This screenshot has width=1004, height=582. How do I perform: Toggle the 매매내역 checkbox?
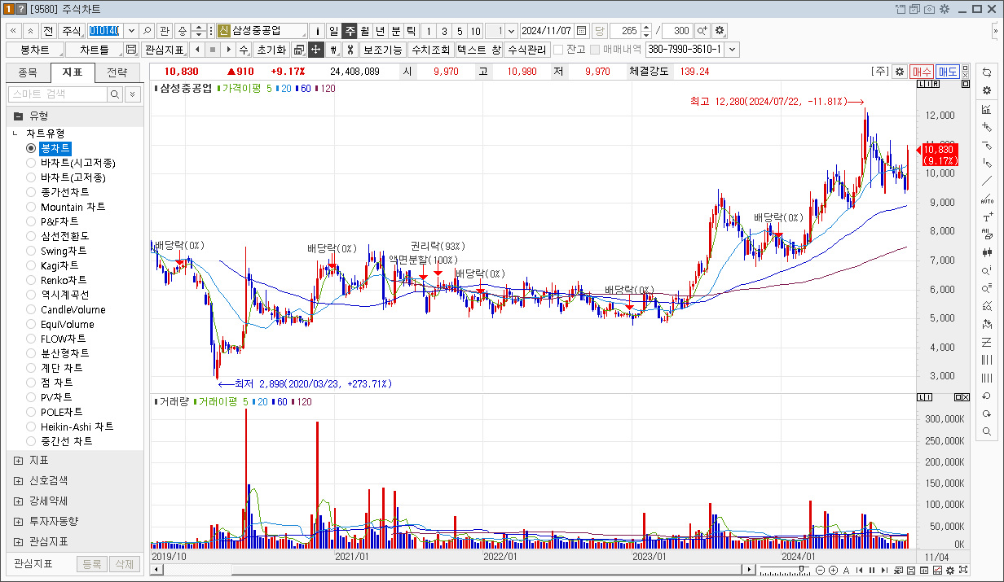click(595, 50)
